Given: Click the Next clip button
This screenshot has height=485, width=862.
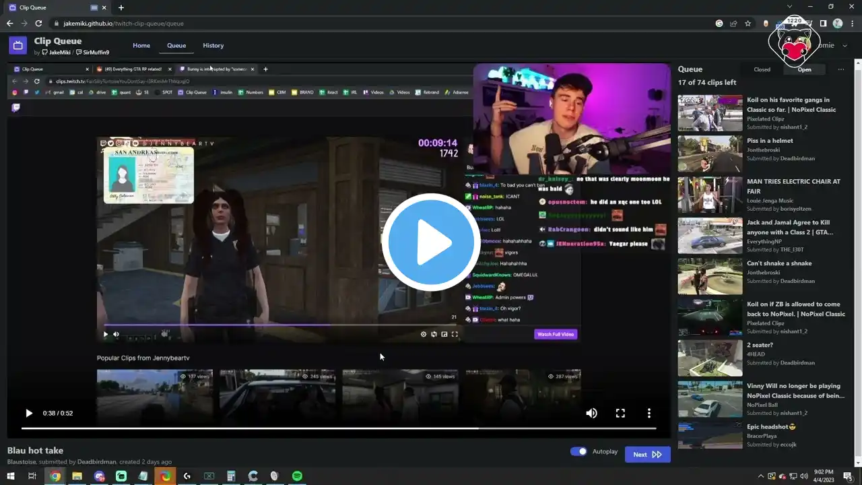Looking at the screenshot, I should (x=647, y=455).
